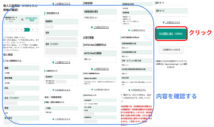Click the edit icon below 投資経験

click(128, 30)
